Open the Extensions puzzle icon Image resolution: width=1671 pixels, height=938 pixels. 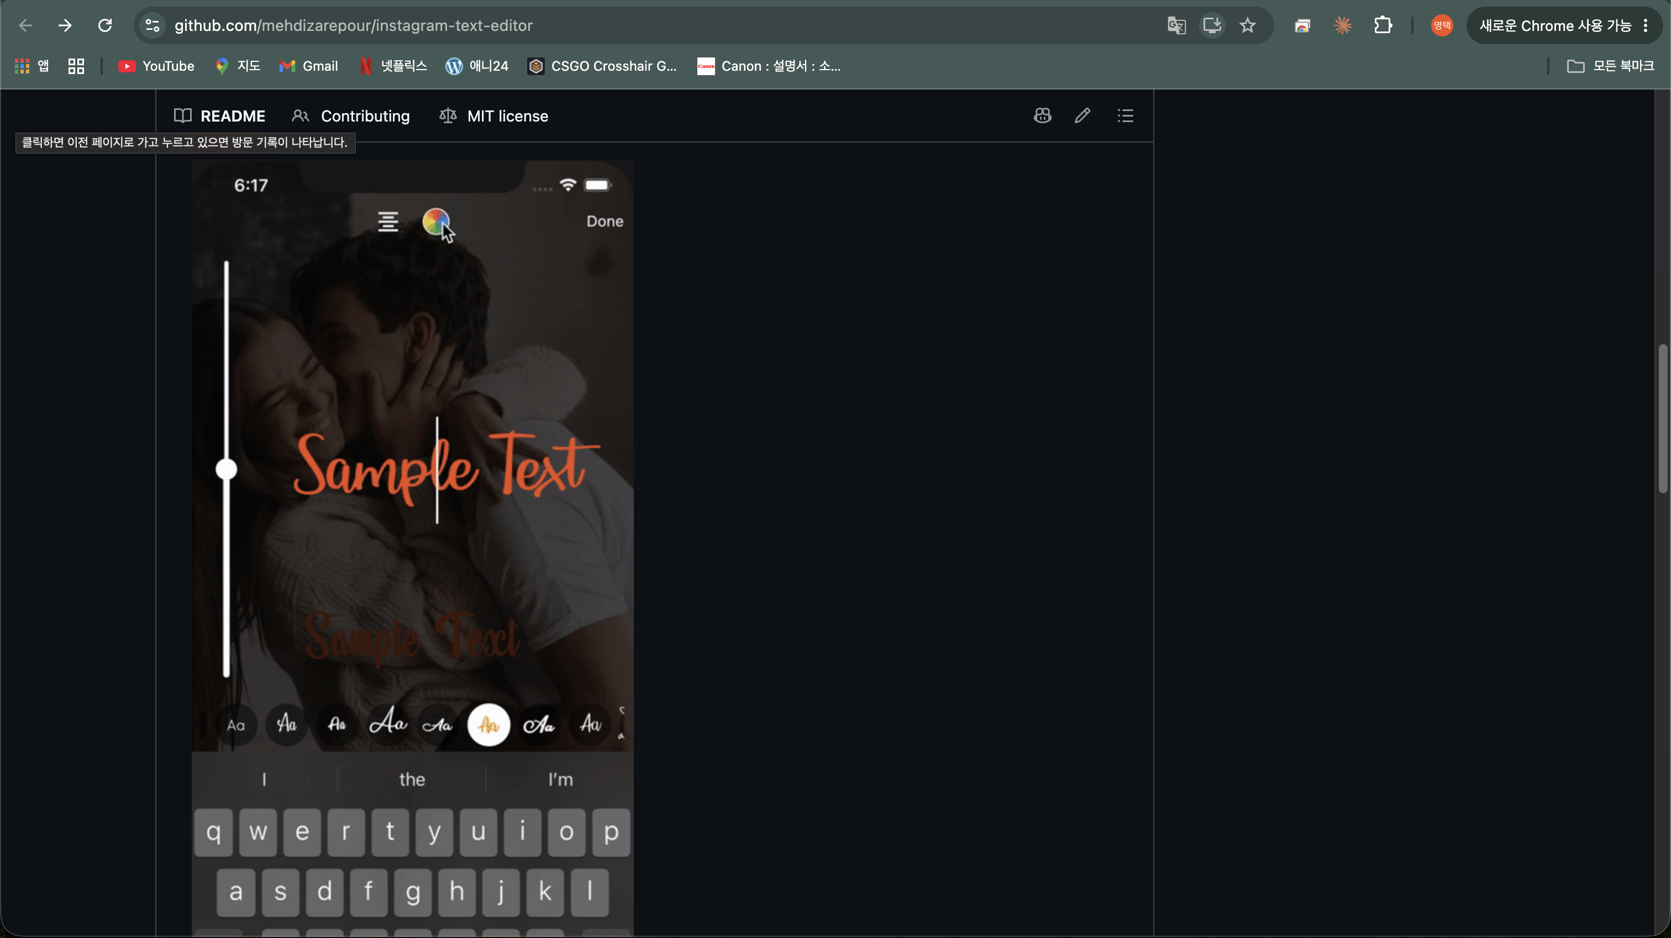(1383, 25)
